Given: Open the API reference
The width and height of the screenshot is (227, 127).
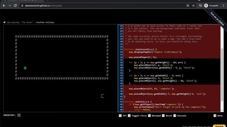Looking at the screenshot, I should (x=123, y=116).
